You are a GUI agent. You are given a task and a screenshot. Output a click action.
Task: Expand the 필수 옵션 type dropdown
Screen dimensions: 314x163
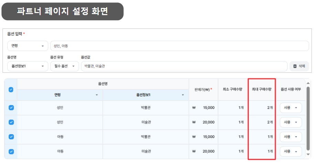click(x=64, y=66)
